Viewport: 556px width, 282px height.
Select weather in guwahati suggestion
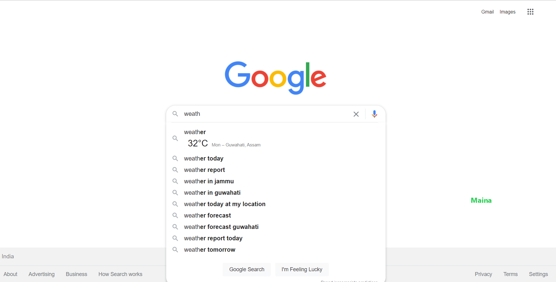click(x=276, y=193)
